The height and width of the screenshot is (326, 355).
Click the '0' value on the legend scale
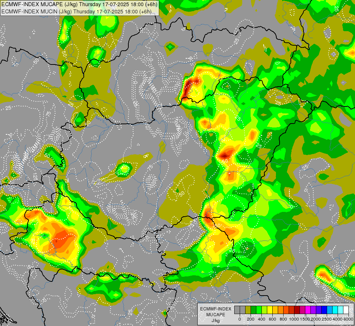coord(240,319)
